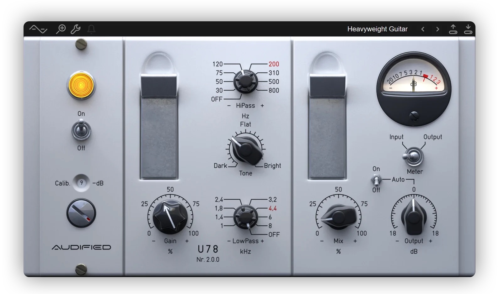Select the 6 kHz LowPass position

click(x=270, y=217)
